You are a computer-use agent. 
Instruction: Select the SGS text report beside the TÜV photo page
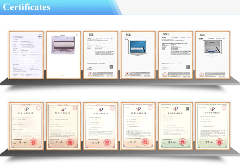[101, 55]
